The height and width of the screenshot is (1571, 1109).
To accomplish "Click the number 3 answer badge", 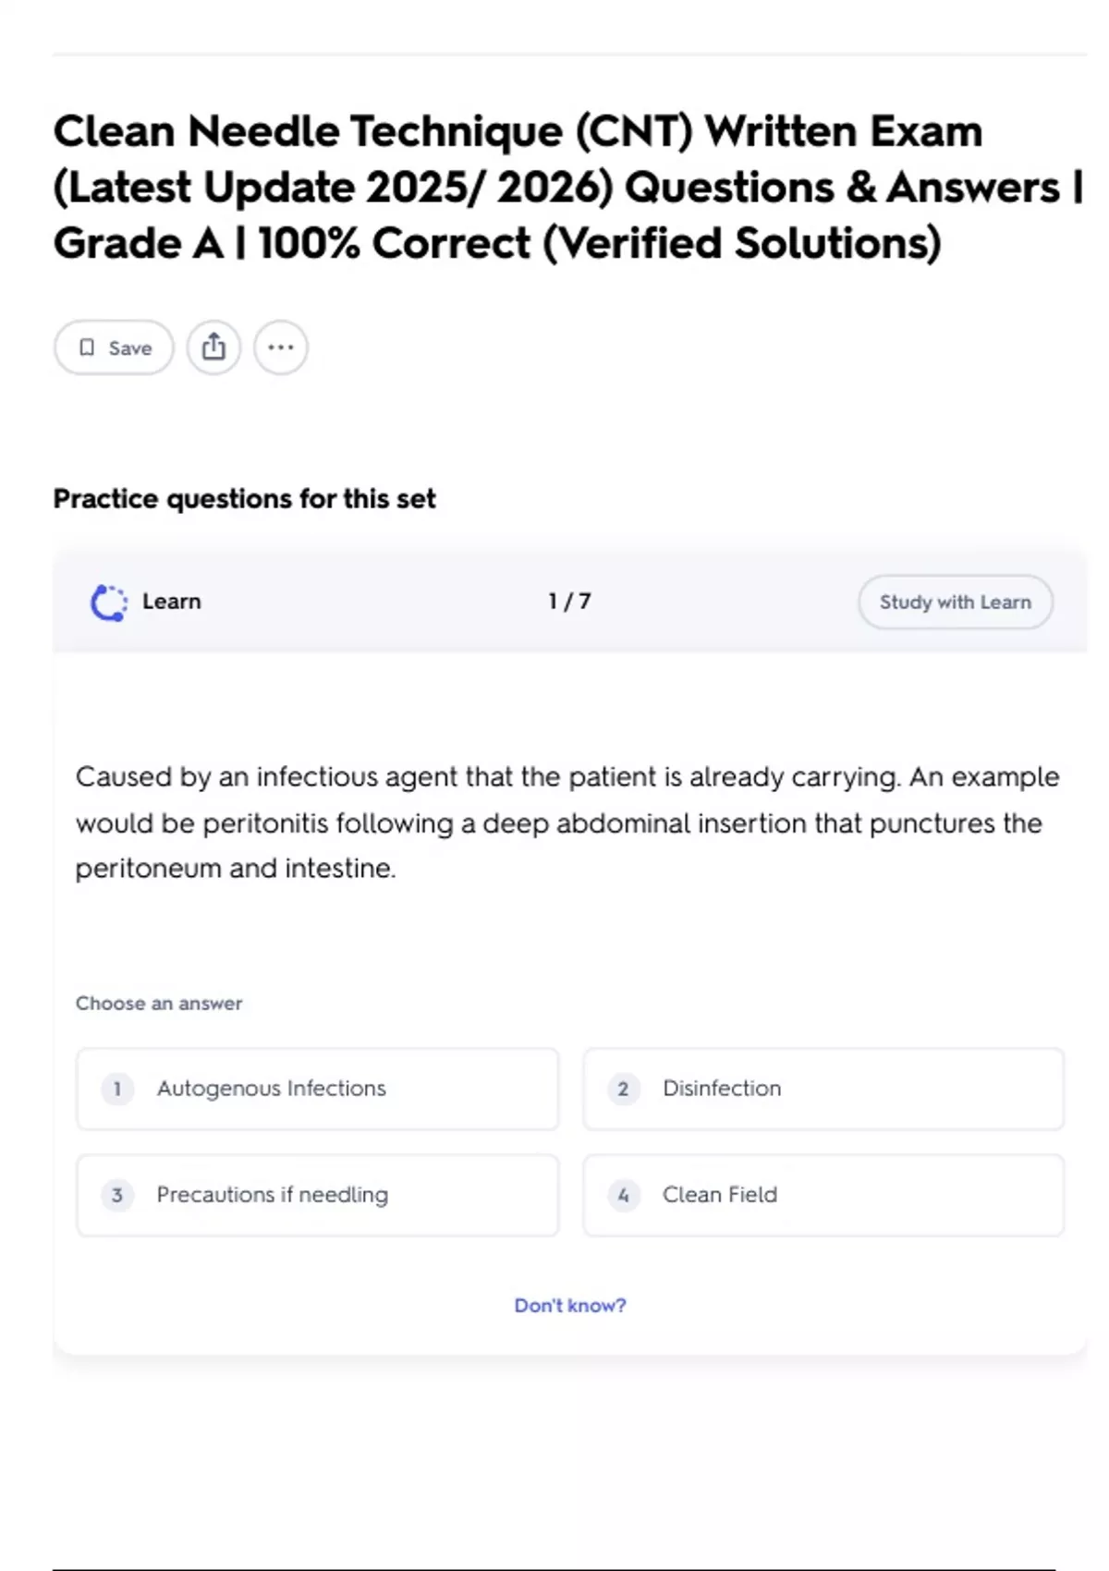I will click(117, 1195).
